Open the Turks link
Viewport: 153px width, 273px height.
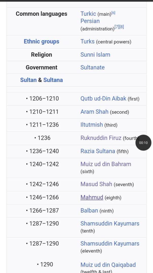tap(87, 42)
